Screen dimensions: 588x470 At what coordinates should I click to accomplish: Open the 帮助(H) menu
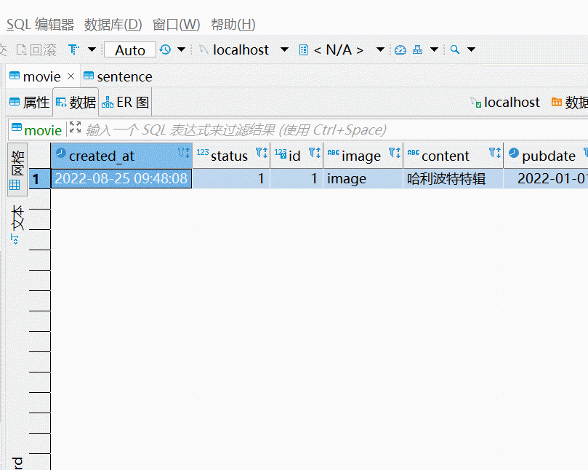tap(233, 25)
